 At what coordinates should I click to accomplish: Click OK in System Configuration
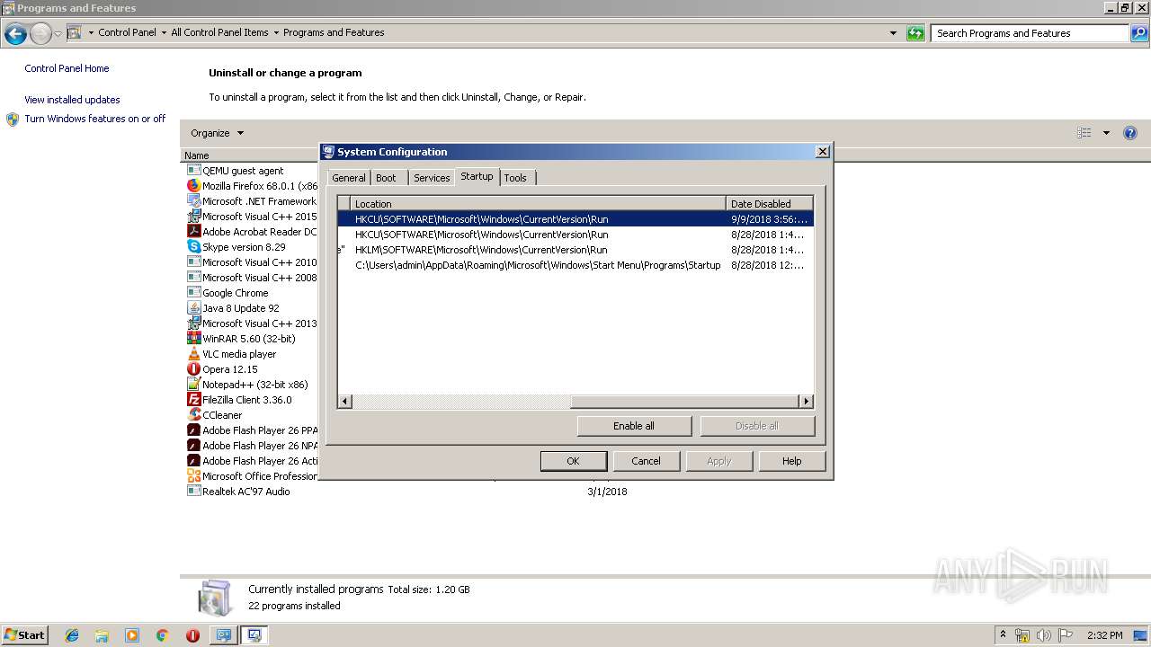coord(573,461)
